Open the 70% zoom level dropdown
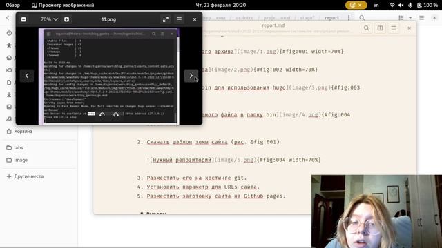Viewport: 442px width, 248px height. 49,19
